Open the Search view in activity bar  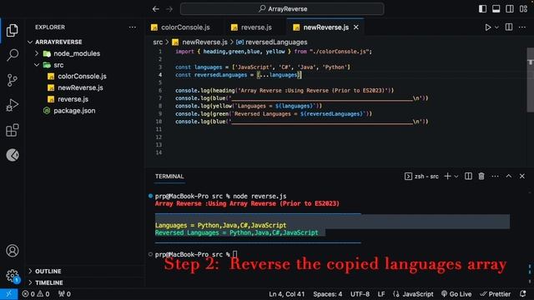[x=13, y=55]
